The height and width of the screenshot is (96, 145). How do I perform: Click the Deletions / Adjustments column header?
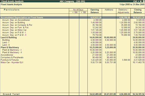pyautogui.click(x=123, y=11)
